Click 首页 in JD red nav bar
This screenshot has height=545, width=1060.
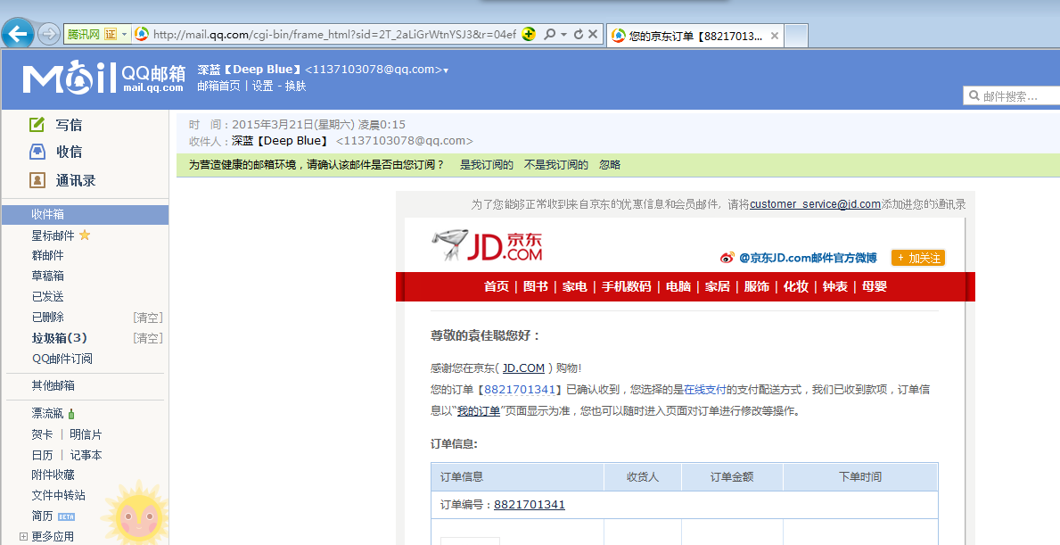coord(497,286)
